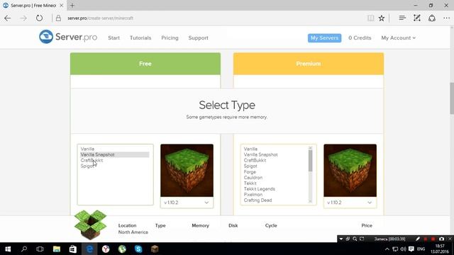Select the Free plan header

coord(145,64)
